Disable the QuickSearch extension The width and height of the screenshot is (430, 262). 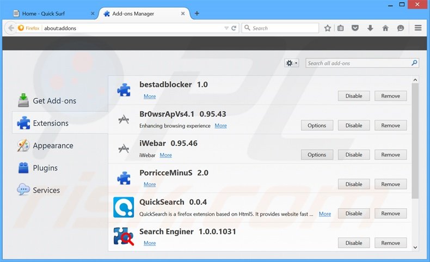pos(354,214)
